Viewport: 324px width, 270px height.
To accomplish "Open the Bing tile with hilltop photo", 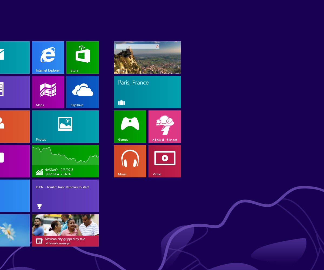I will tap(147, 58).
